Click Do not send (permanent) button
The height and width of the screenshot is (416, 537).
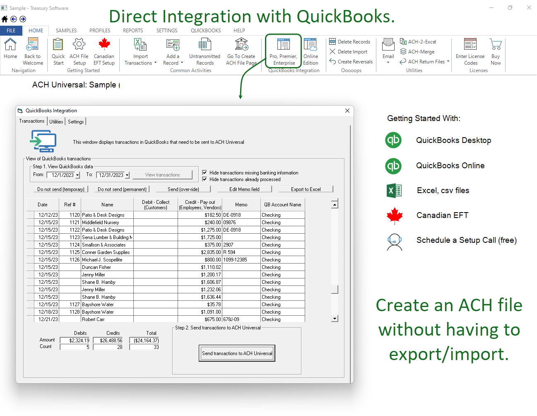[122, 189]
